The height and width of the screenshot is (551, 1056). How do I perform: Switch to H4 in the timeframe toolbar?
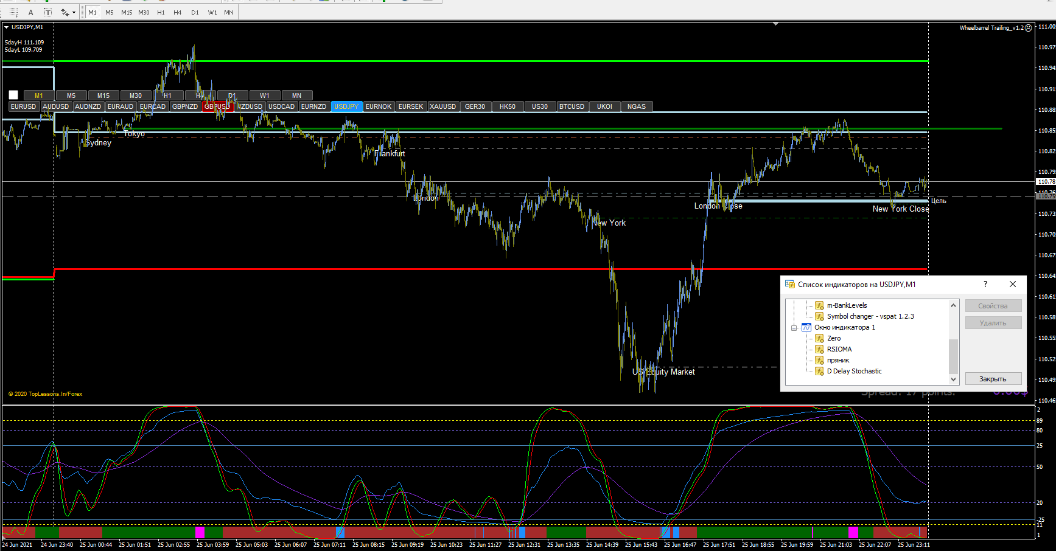(x=178, y=12)
